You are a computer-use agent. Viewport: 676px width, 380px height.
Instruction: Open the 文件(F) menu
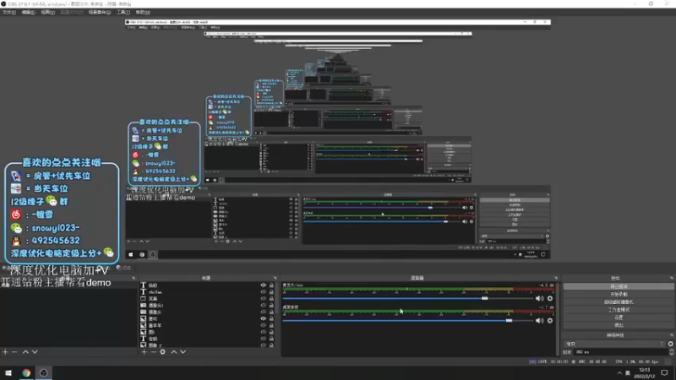9,12
